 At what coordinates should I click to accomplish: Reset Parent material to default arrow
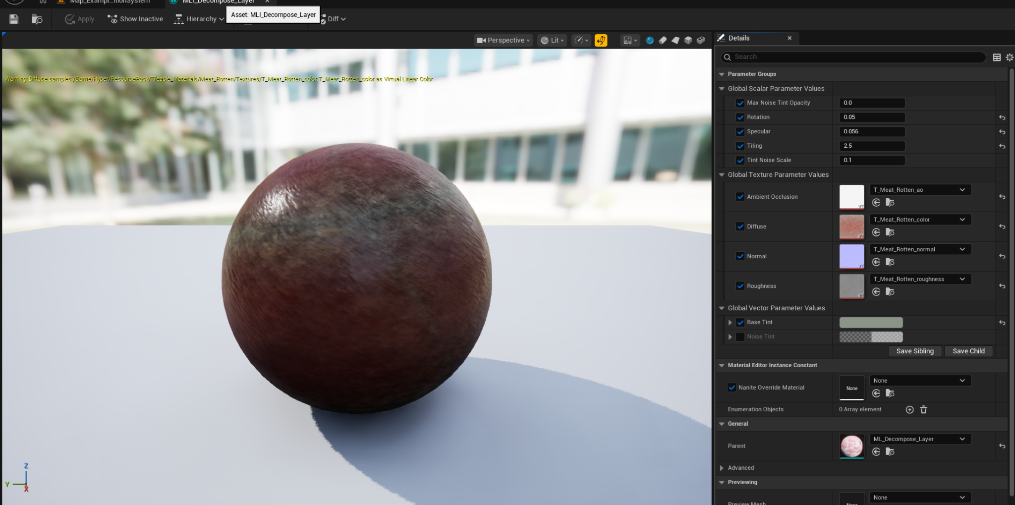coord(1002,446)
